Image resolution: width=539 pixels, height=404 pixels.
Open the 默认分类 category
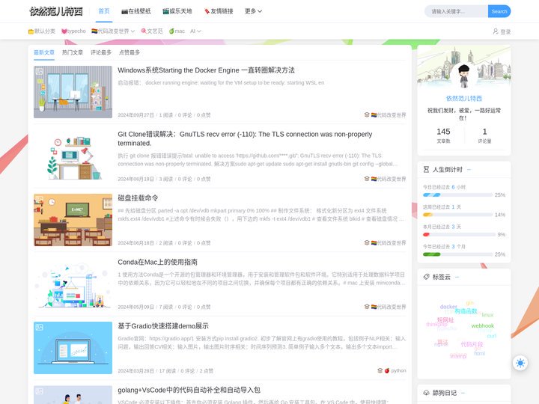point(42,31)
